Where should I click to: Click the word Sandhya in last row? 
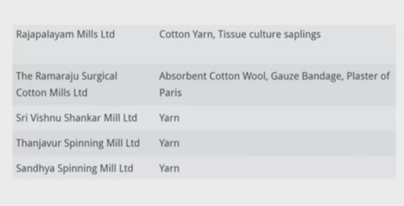point(35,168)
